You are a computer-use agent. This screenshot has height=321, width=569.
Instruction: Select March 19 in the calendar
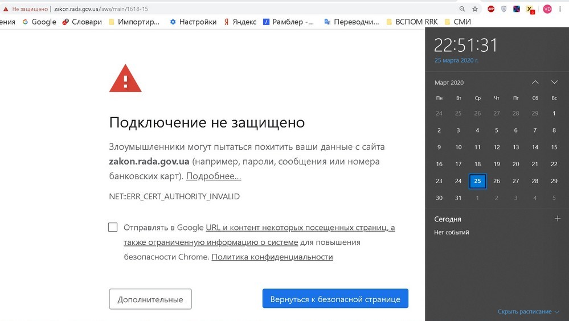[x=497, y=164]
